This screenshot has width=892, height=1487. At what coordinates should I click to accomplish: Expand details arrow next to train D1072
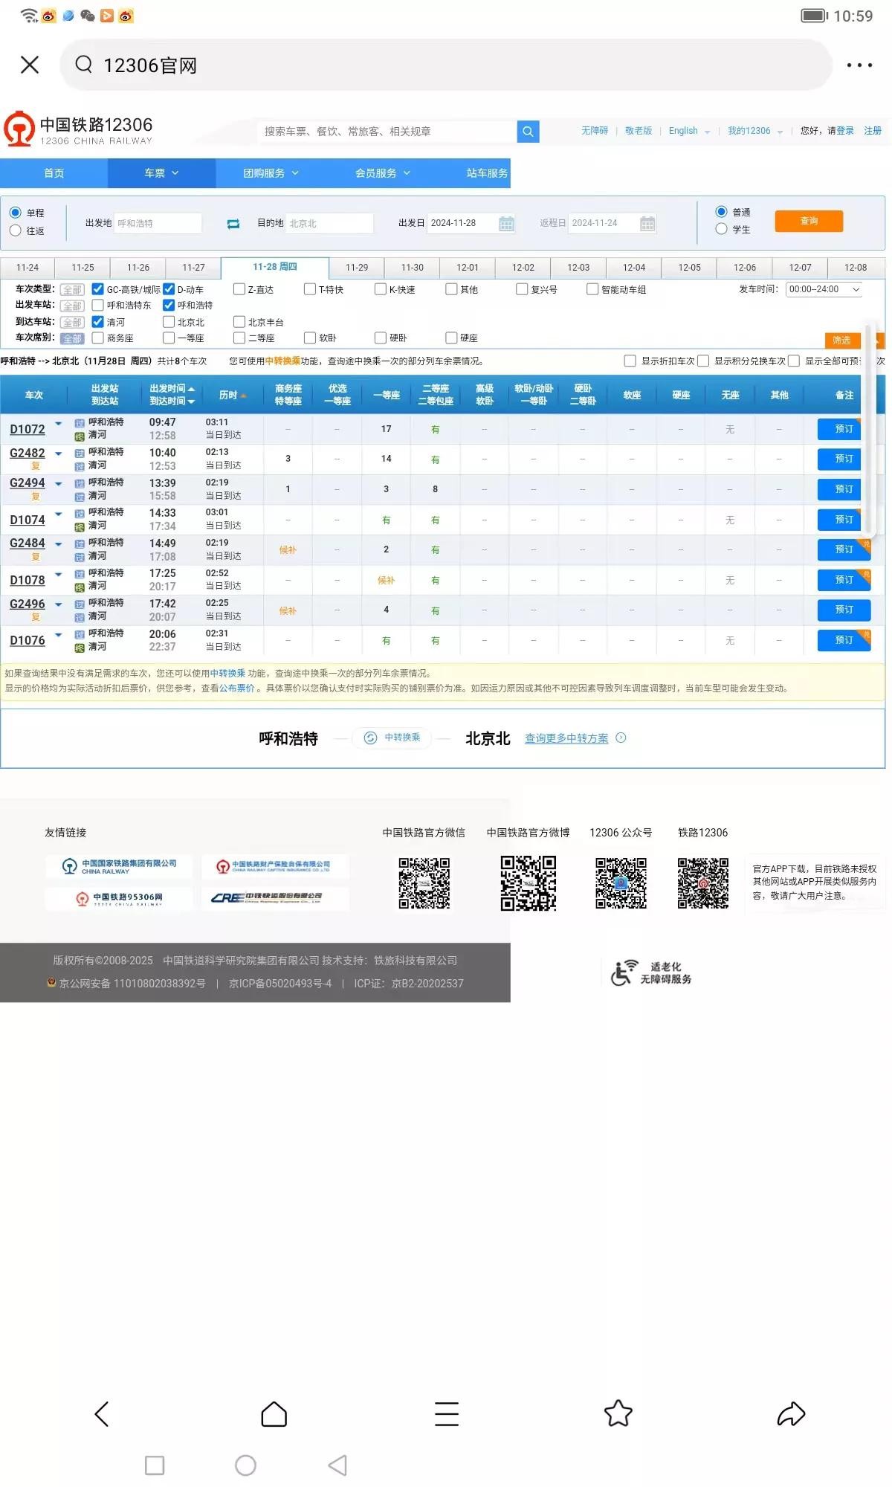tap(59, 424)
